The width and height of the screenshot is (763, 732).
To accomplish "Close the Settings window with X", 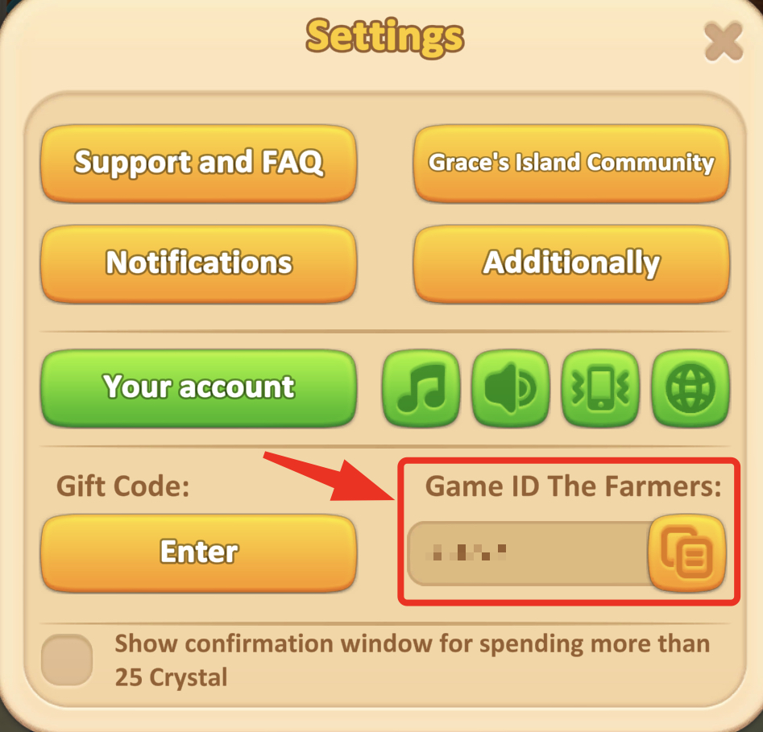I will coord(724,41).
